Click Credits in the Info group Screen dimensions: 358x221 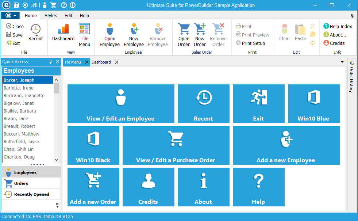334,43
